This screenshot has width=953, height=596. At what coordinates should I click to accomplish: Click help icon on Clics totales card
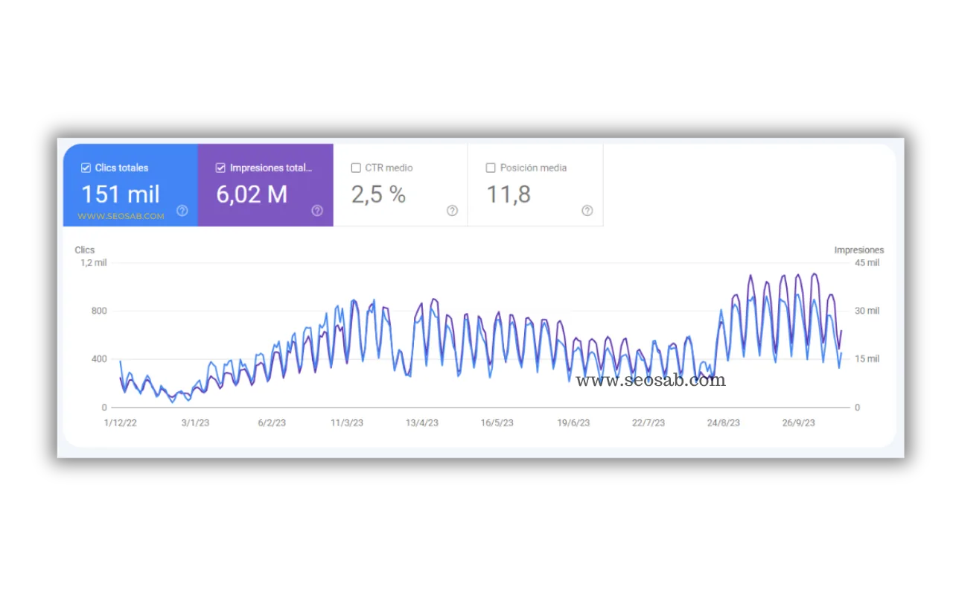coord(182,211)
